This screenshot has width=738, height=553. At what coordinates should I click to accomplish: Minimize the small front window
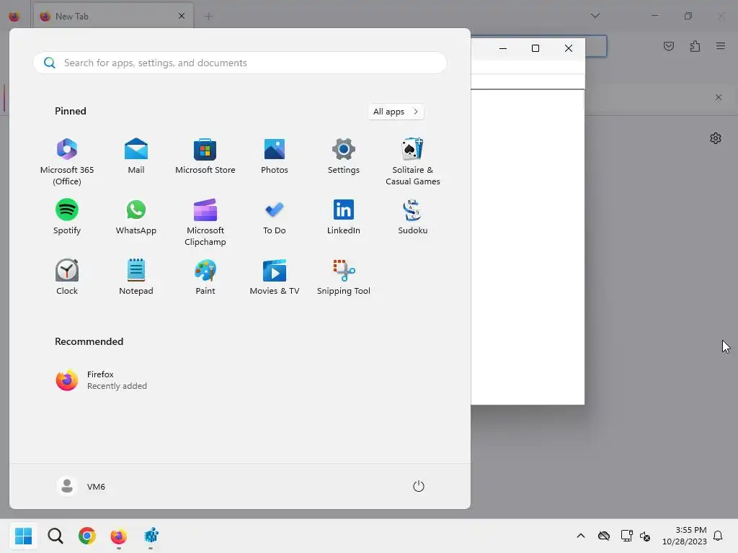click(x=502, y=48)
